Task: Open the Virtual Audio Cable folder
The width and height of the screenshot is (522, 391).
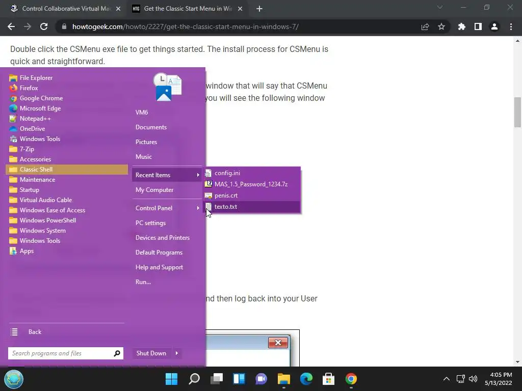Action: 67,200
